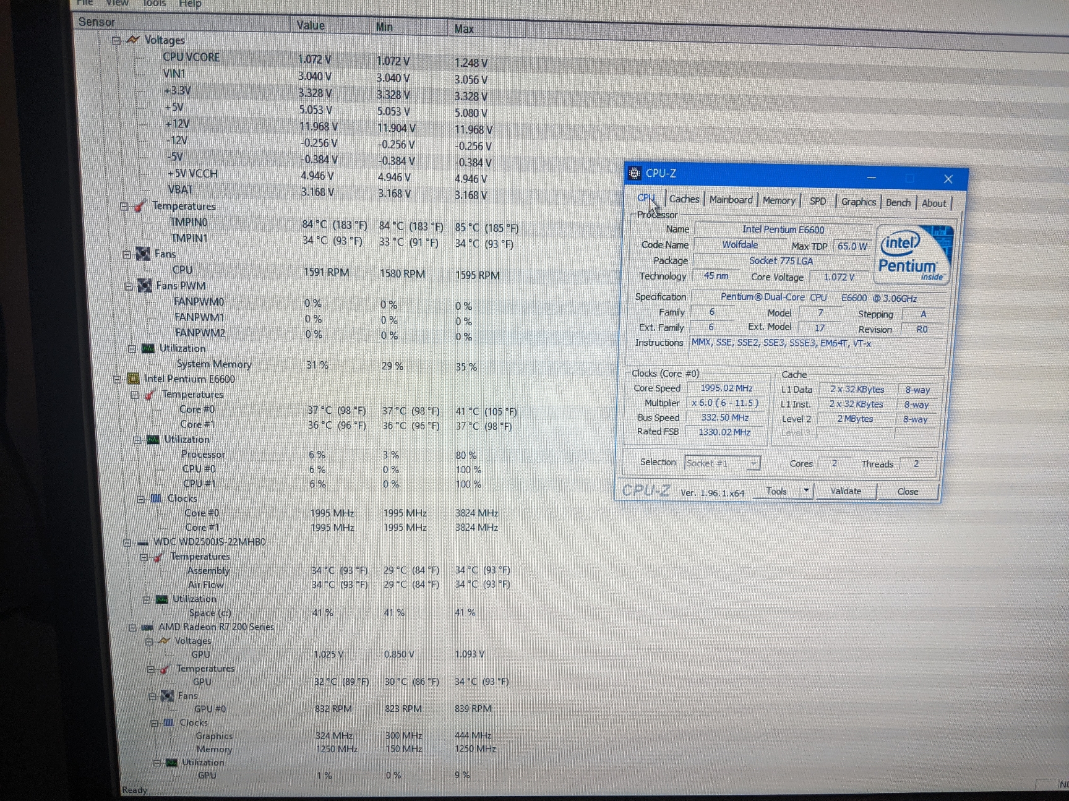Screen dimensions: 1069x801
Task: Collapse the Intel Pentium E6600 node
Action: (118, 379)
